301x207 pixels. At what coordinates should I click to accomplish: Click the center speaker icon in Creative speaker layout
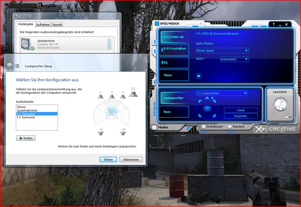point(207,98)
